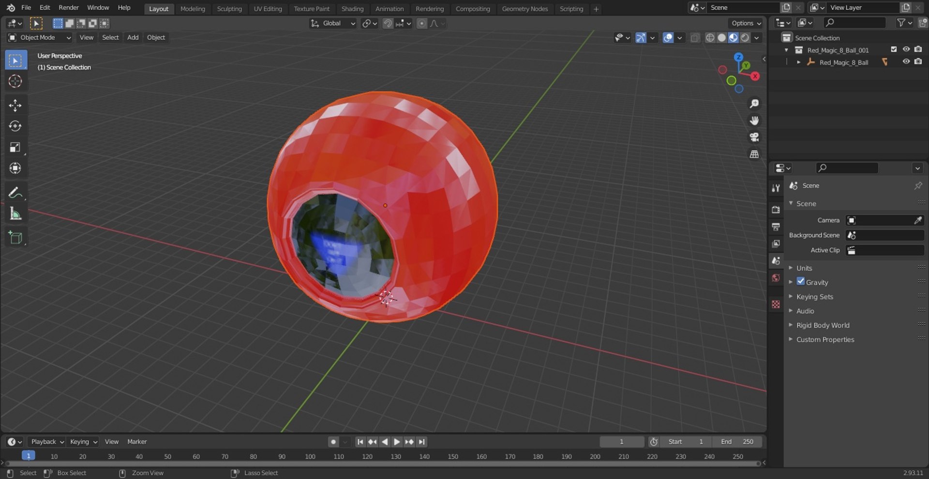This screenshot has height=479, width=929.
Task: Open the Texture properties tab
Action: (776, 304)
